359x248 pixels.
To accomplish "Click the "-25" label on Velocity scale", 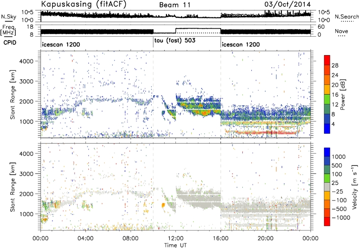I will coord(337,192).
